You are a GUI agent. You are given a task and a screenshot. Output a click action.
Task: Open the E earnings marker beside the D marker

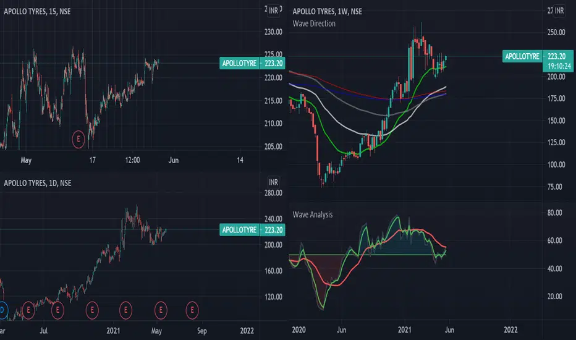click(x=28, y=310)
